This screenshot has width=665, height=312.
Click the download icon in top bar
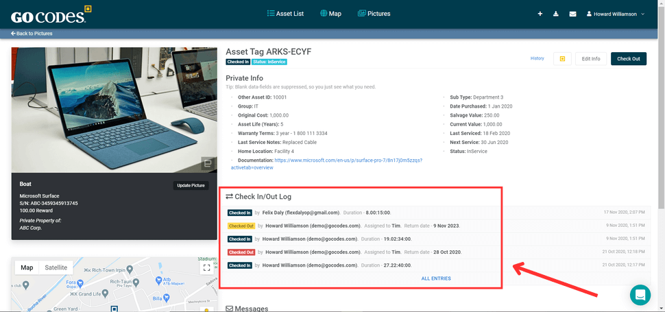556,14
